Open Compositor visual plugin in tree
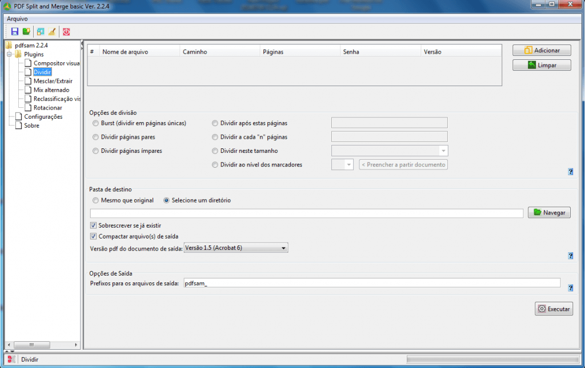This screenshot has width=585, height=368. tap(57, 63)
